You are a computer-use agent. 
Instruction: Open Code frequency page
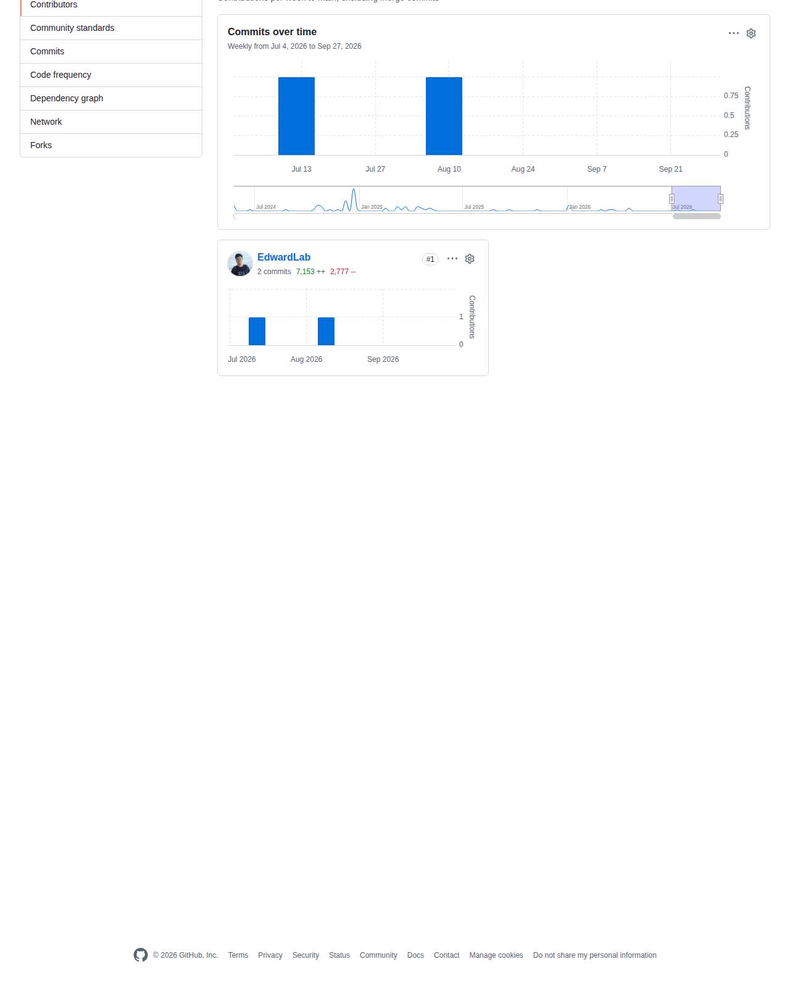111,75
